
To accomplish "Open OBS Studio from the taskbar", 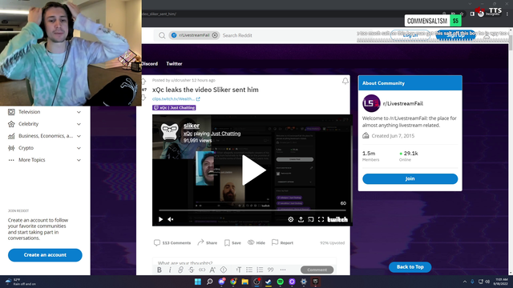I will tap(256, 282).
